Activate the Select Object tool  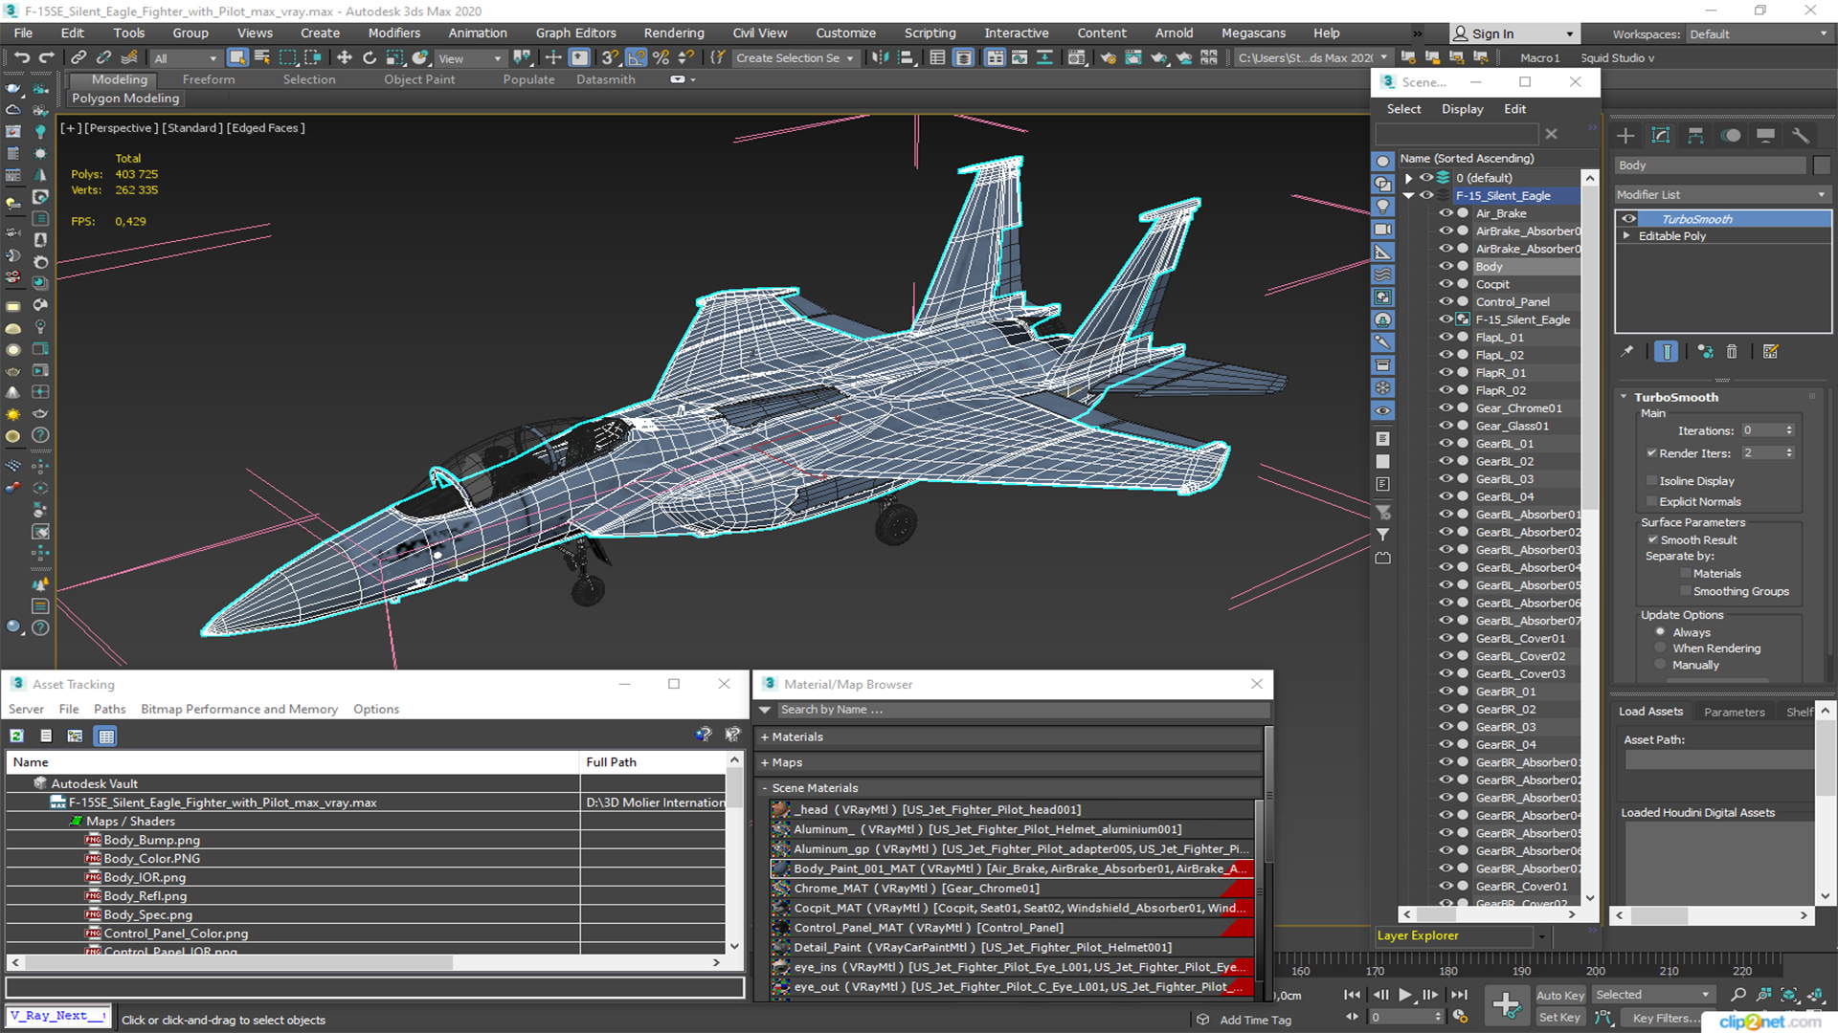coord(237,58)
